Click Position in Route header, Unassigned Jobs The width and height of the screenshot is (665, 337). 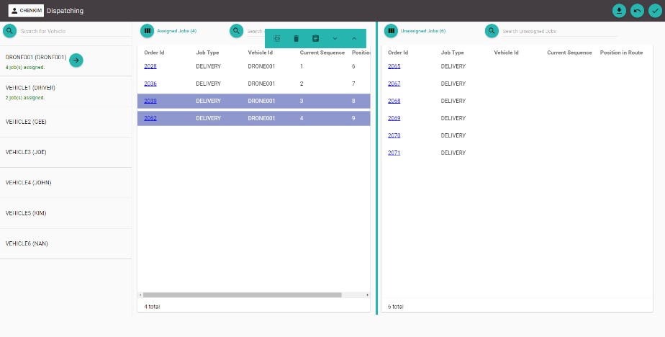click(621, 53)
